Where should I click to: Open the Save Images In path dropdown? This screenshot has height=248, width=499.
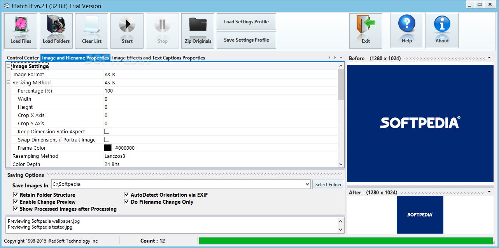pyautogui.click(x=307, y=184)
